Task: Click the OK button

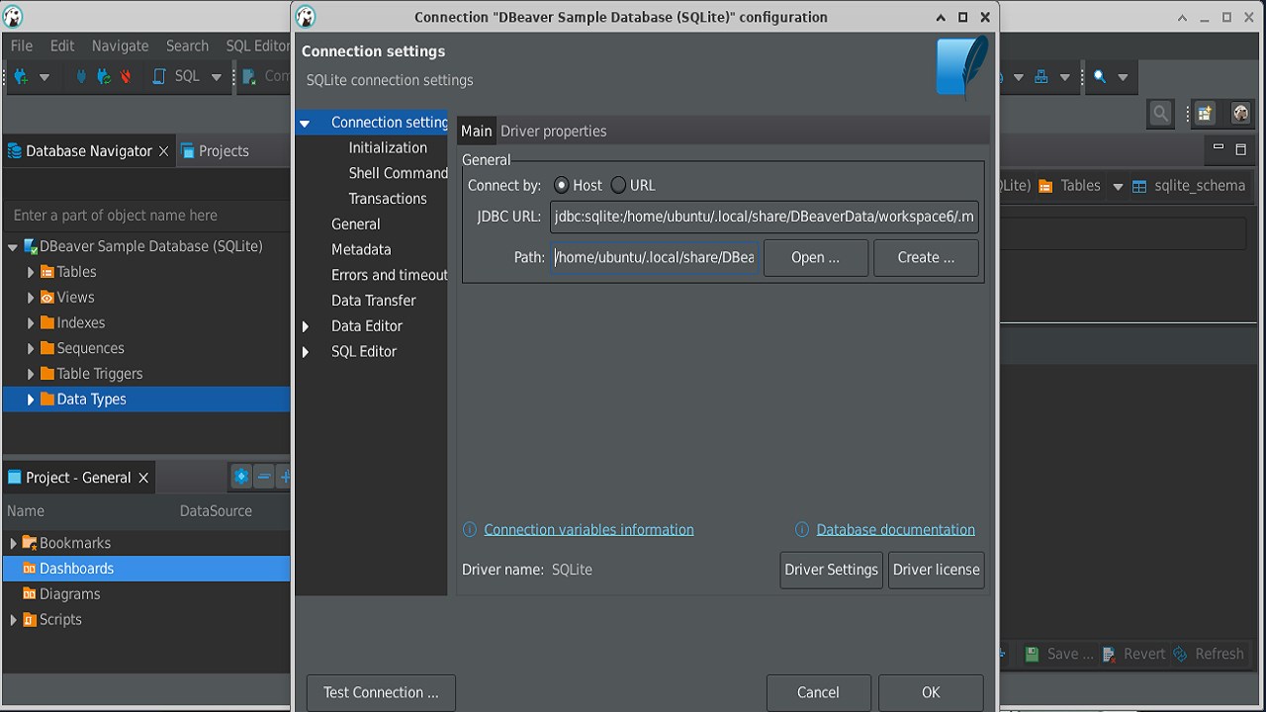Action: pyautogui.click(x=931, y=692)
